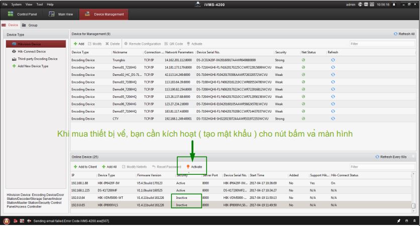Viewport: 420px width, 226px height.
Task: Click Add All for online devices
Action: (110, 167)
